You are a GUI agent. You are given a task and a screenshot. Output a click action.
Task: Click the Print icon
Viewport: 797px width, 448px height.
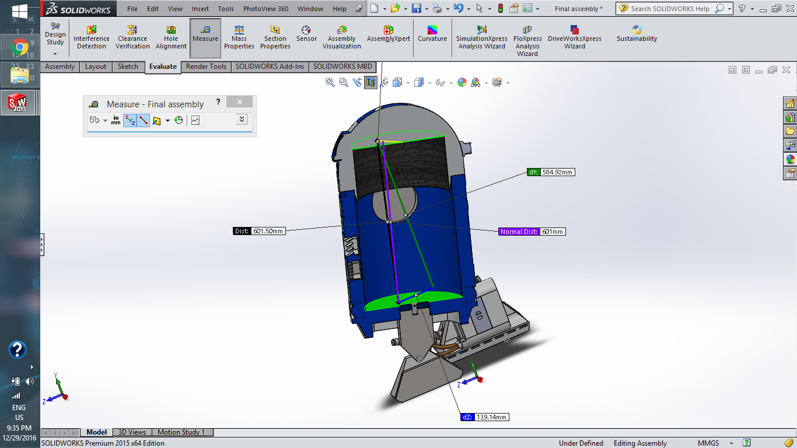tap(437, 8)
